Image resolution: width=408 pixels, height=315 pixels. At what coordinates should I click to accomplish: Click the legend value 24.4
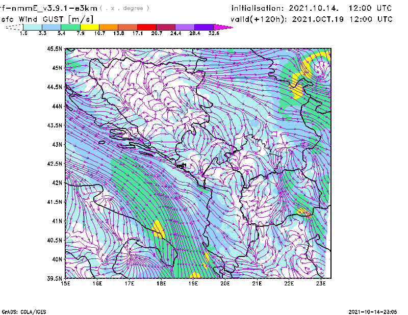(x=175, y=33)
